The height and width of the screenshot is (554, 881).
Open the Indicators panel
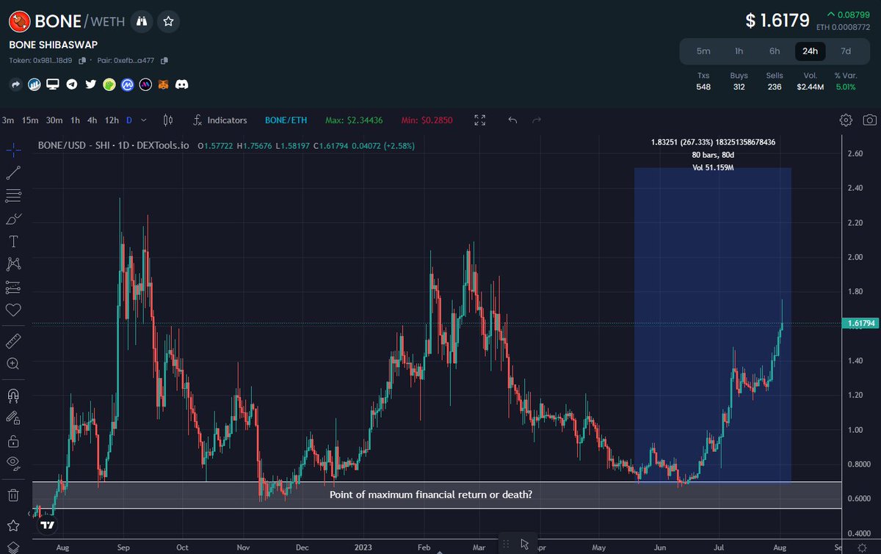[x=220, y=120]
